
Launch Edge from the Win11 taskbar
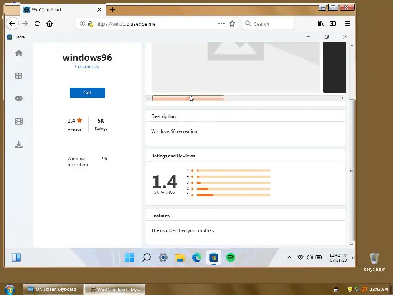pyautogui.click(x=197, y=257)
